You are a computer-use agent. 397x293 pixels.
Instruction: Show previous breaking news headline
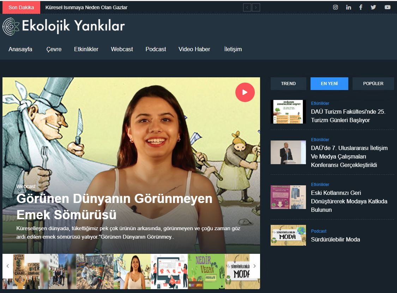247,7
